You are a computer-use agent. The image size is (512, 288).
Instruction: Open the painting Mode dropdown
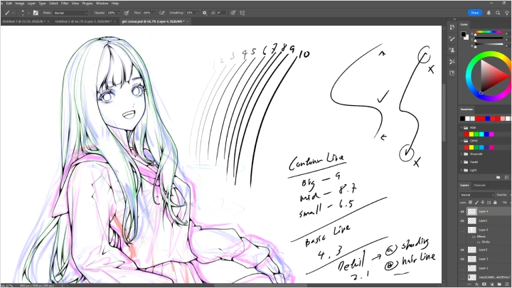[x=70, y=13]
